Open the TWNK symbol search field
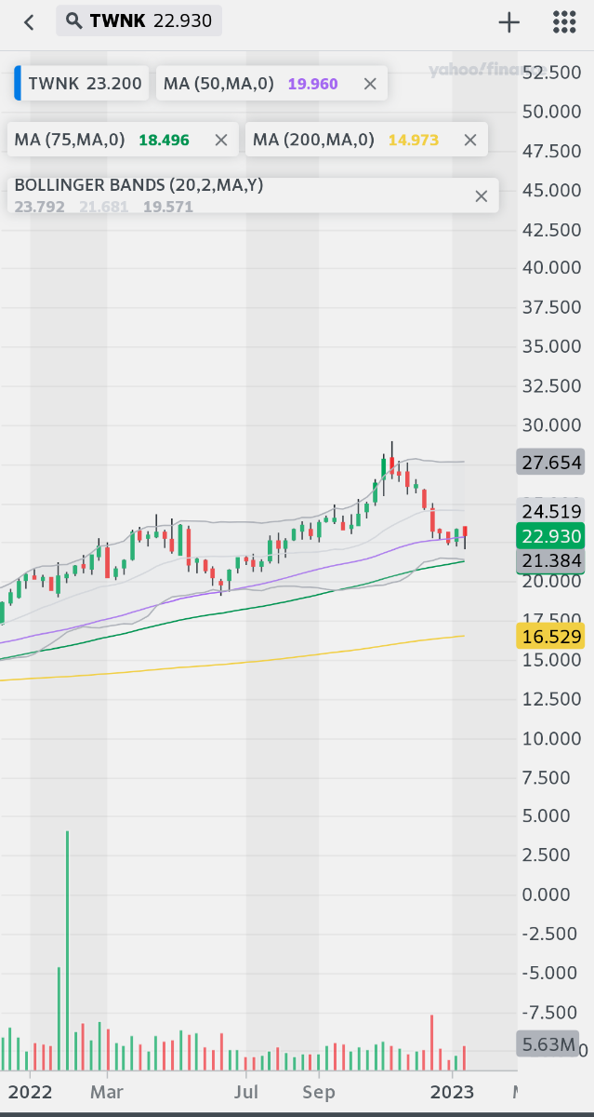The width and height of the screenshot is (594, 1117). [x=139, y=20]
